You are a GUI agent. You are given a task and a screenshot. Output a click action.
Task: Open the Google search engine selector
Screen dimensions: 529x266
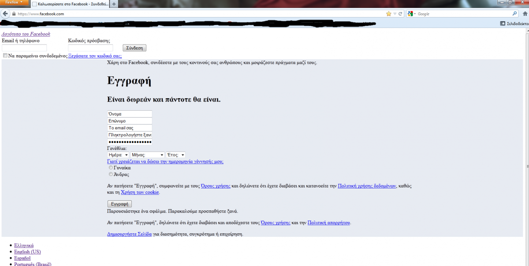tap(412, 14)
